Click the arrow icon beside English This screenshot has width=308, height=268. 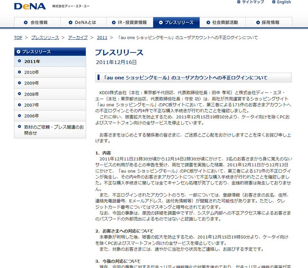click(x=273, y=2)
